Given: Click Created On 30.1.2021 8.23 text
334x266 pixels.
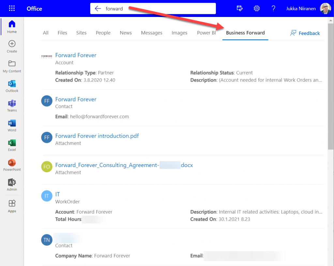Looking at the screenshot, I should coord(220,219).
